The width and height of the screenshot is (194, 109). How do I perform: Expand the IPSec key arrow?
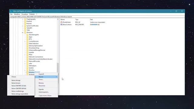pyautogui.click(x=25, y=54)
